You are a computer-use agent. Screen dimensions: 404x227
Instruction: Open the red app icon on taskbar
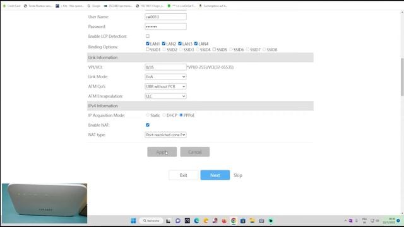224,221
